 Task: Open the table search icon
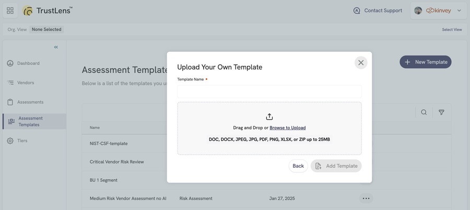tap(424, 112)
